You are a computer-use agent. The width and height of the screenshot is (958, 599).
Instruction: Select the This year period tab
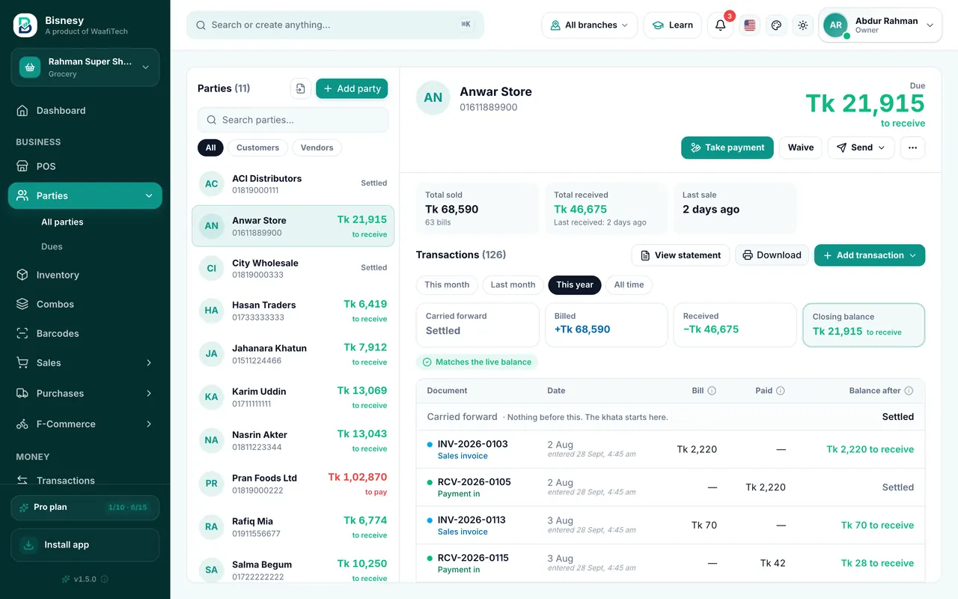(575, 285)
